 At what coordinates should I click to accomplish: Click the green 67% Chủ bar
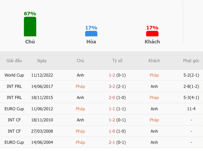[x=30, y=26]
